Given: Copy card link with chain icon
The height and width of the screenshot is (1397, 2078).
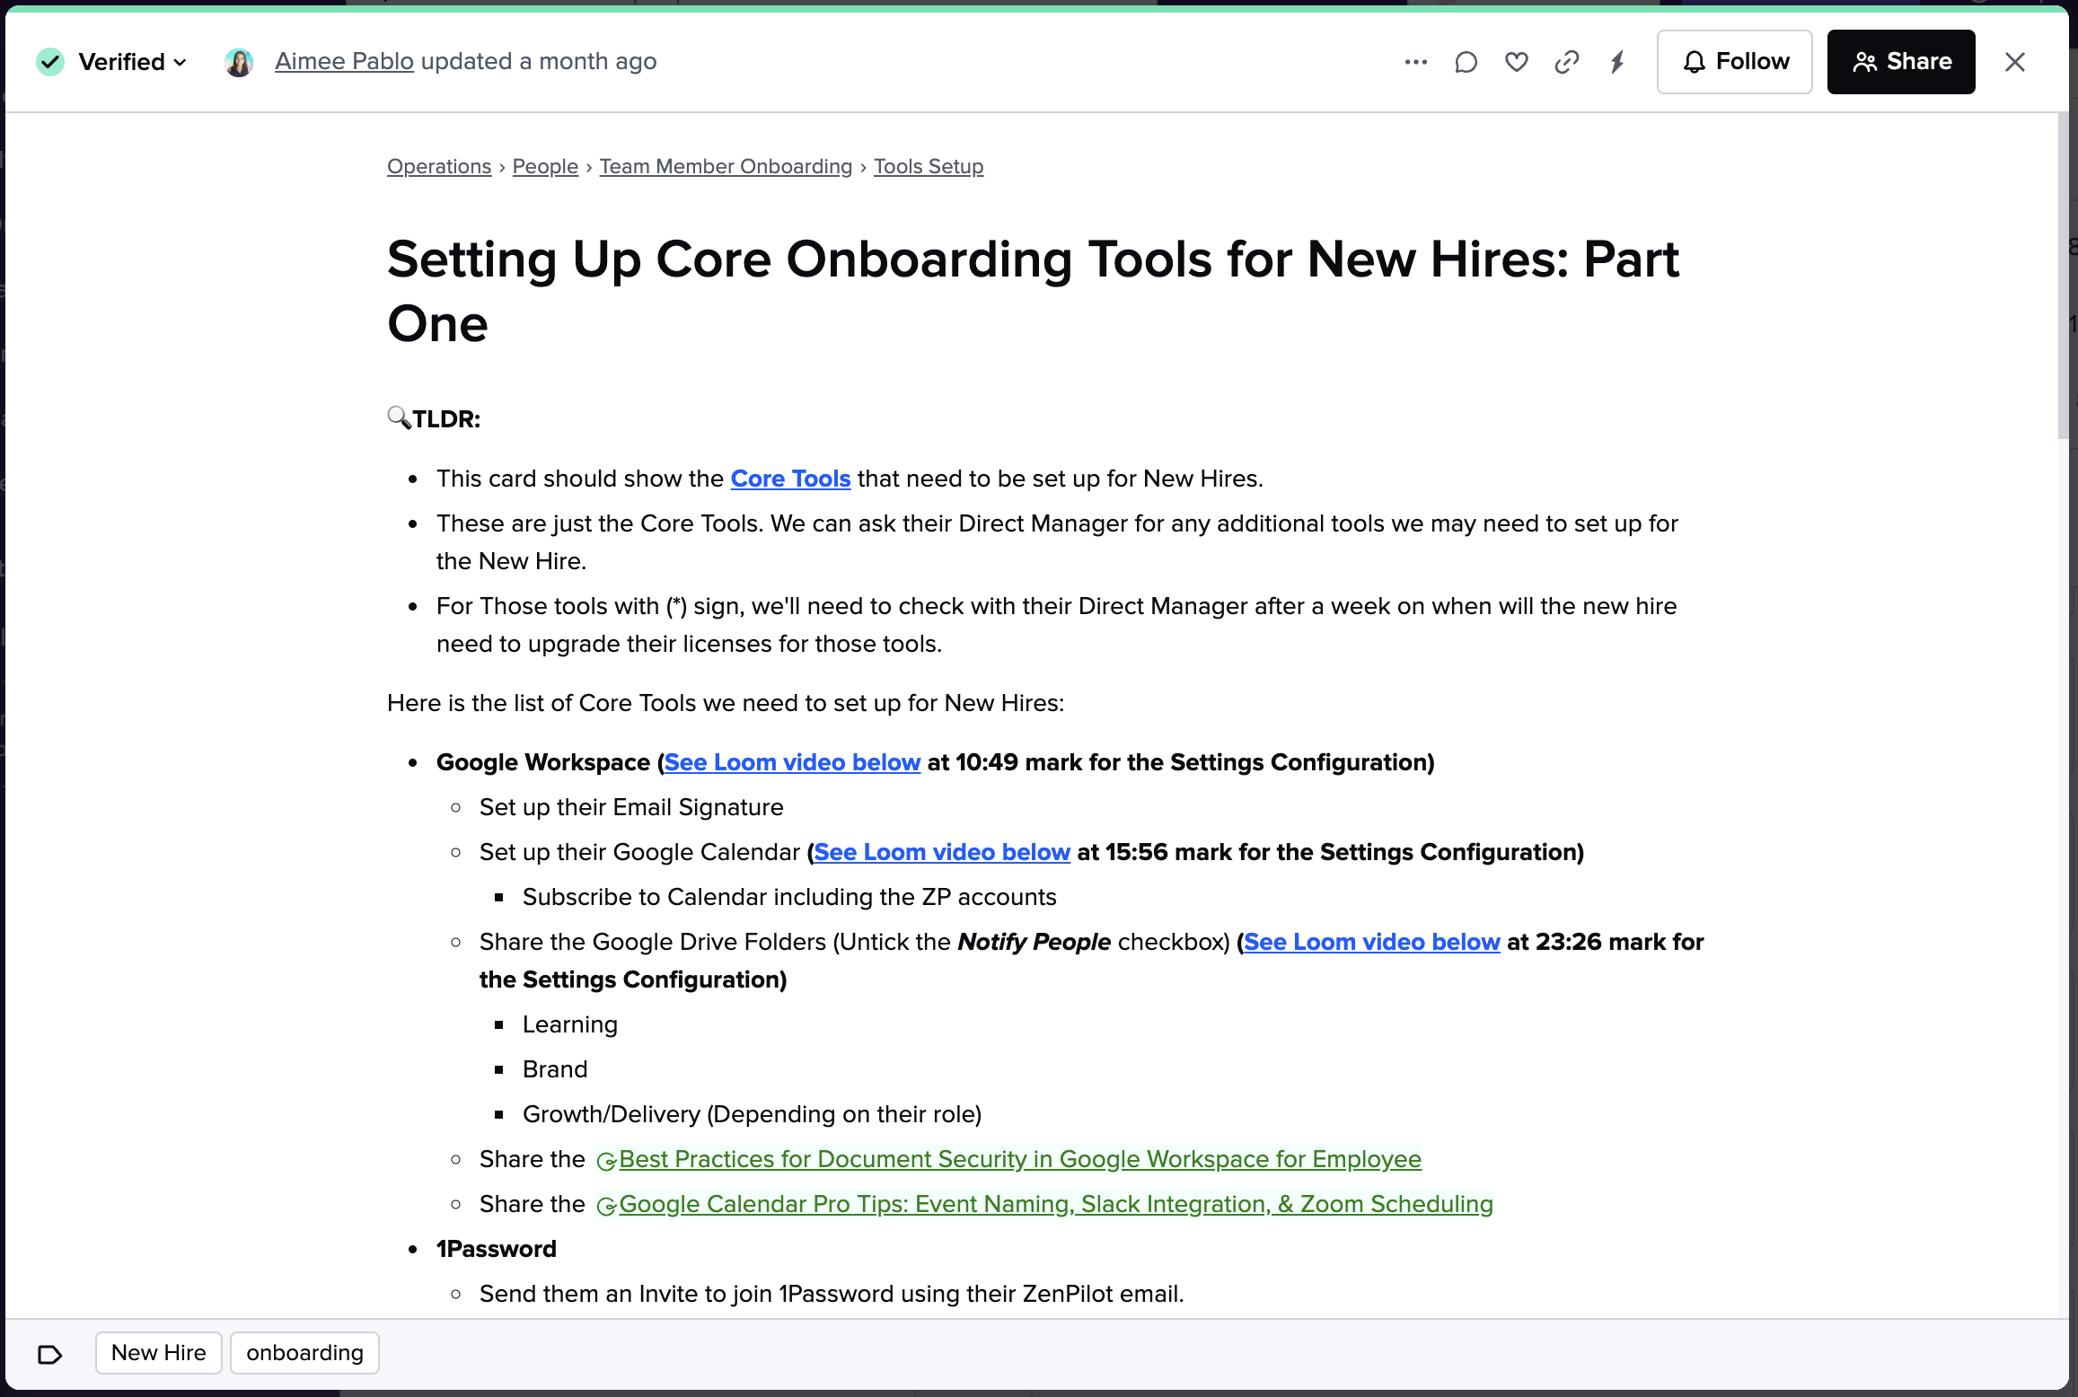Looking at the screenshot, I should tap(1567, 62).
